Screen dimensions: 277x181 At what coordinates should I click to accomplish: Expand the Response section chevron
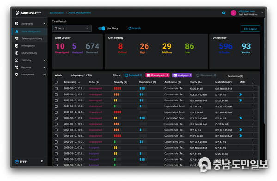(44, 67)
